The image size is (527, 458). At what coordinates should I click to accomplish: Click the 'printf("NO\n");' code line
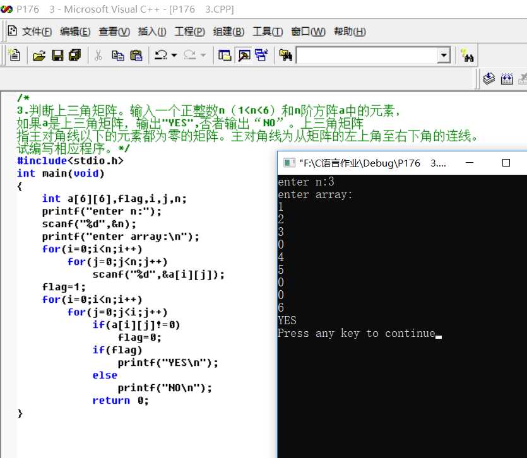pyautogui.click(x=165, y=388)
